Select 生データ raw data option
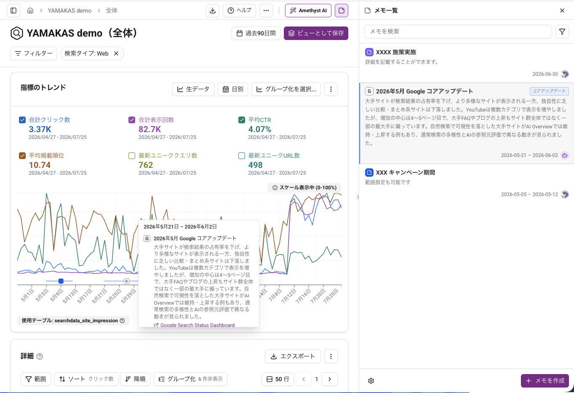The image size is (574, 393). pyautogui.click(x=193, y=89)
